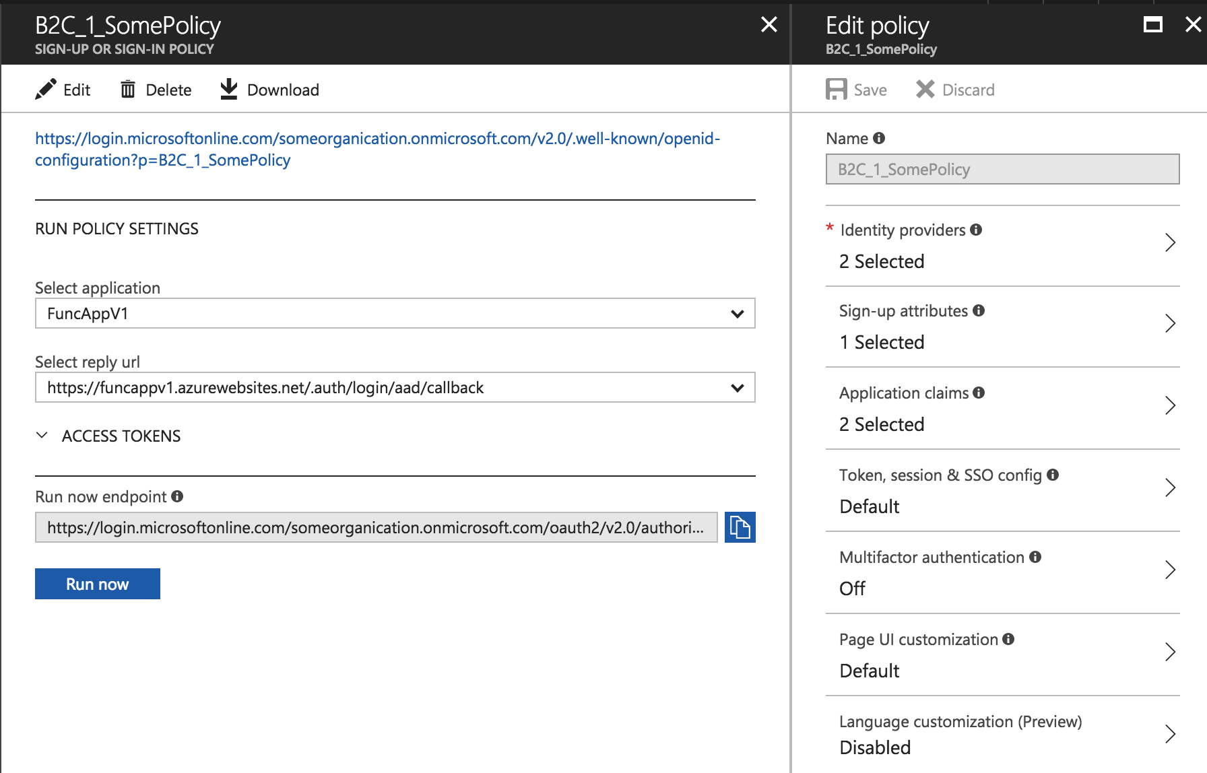Click the Discard label in Edit policy

coord(968,90)
